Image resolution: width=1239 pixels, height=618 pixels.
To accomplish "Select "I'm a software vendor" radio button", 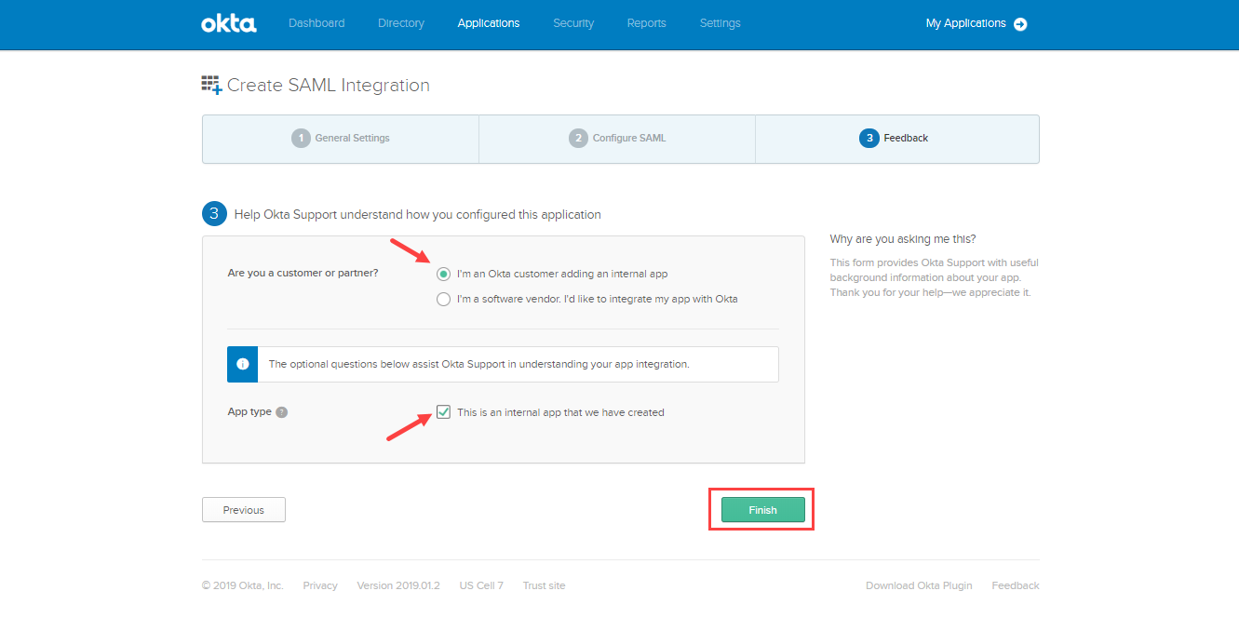I will pos(444,300).
